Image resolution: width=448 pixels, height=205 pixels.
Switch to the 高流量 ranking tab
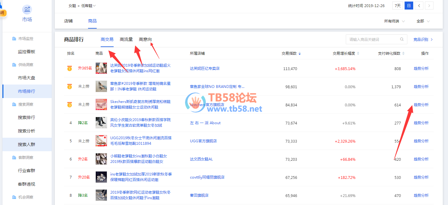[x=126, y=39]
